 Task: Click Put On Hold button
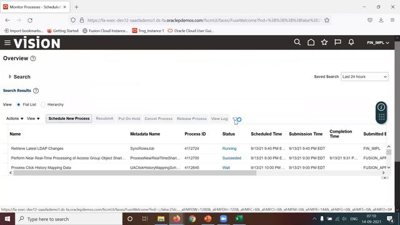pos(129,119)
